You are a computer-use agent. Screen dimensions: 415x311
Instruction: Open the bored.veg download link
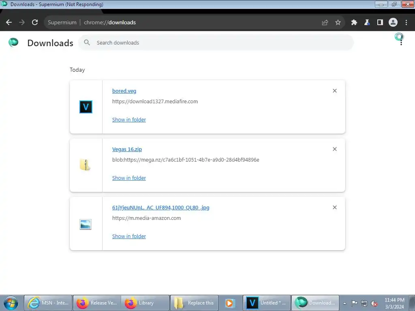click(124, 91)
